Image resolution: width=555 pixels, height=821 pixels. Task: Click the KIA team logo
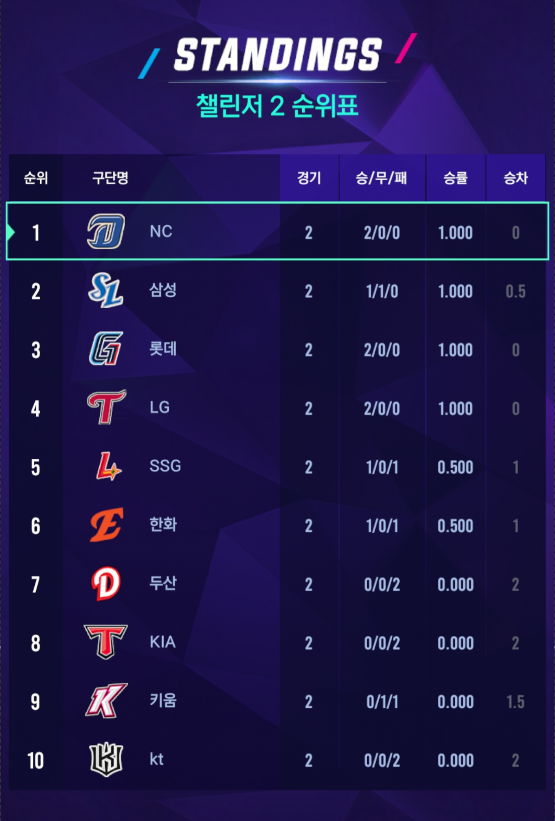pos(106,642)
